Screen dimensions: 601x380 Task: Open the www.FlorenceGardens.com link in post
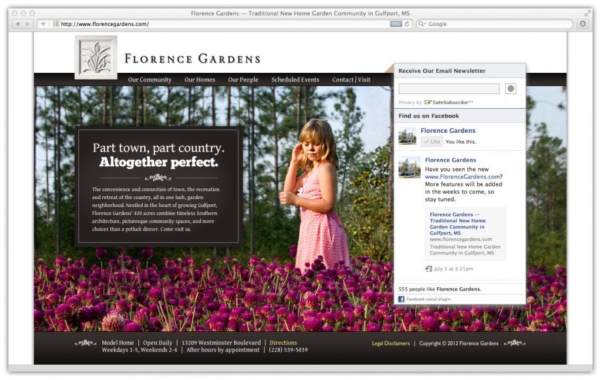pos(463,177)
